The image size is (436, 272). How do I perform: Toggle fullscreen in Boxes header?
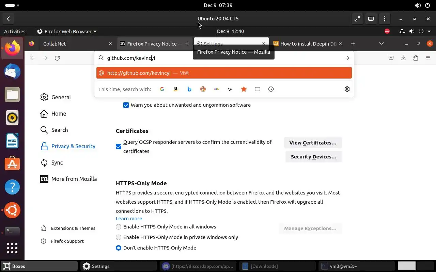[357, 19]
